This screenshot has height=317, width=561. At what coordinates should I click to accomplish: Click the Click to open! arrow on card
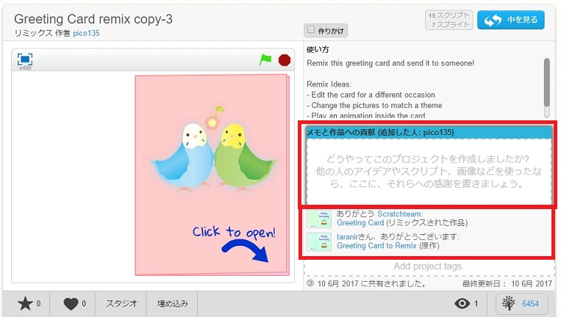pos(246,251)
